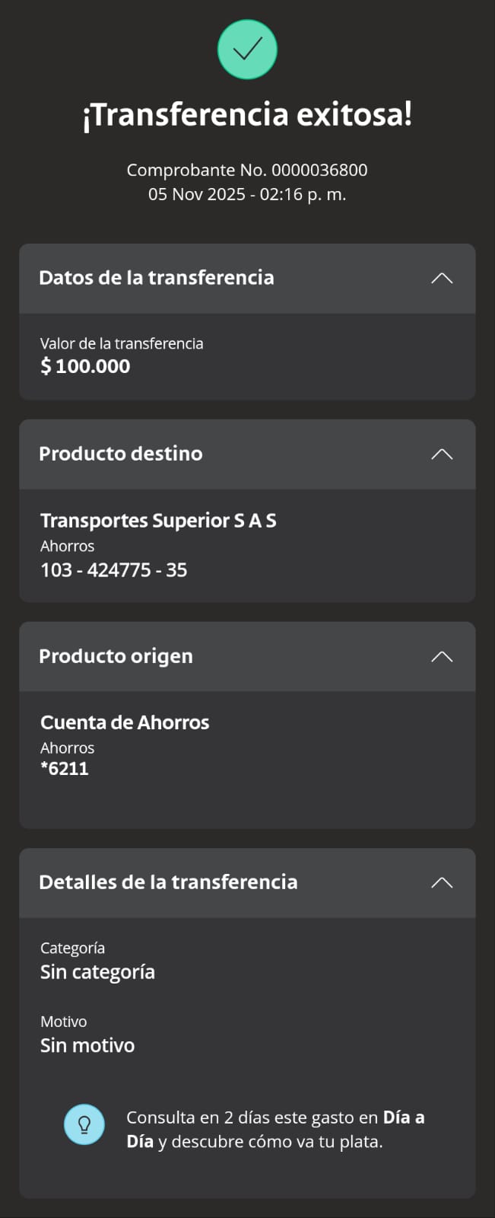Click the Motivo field label

64,1022
